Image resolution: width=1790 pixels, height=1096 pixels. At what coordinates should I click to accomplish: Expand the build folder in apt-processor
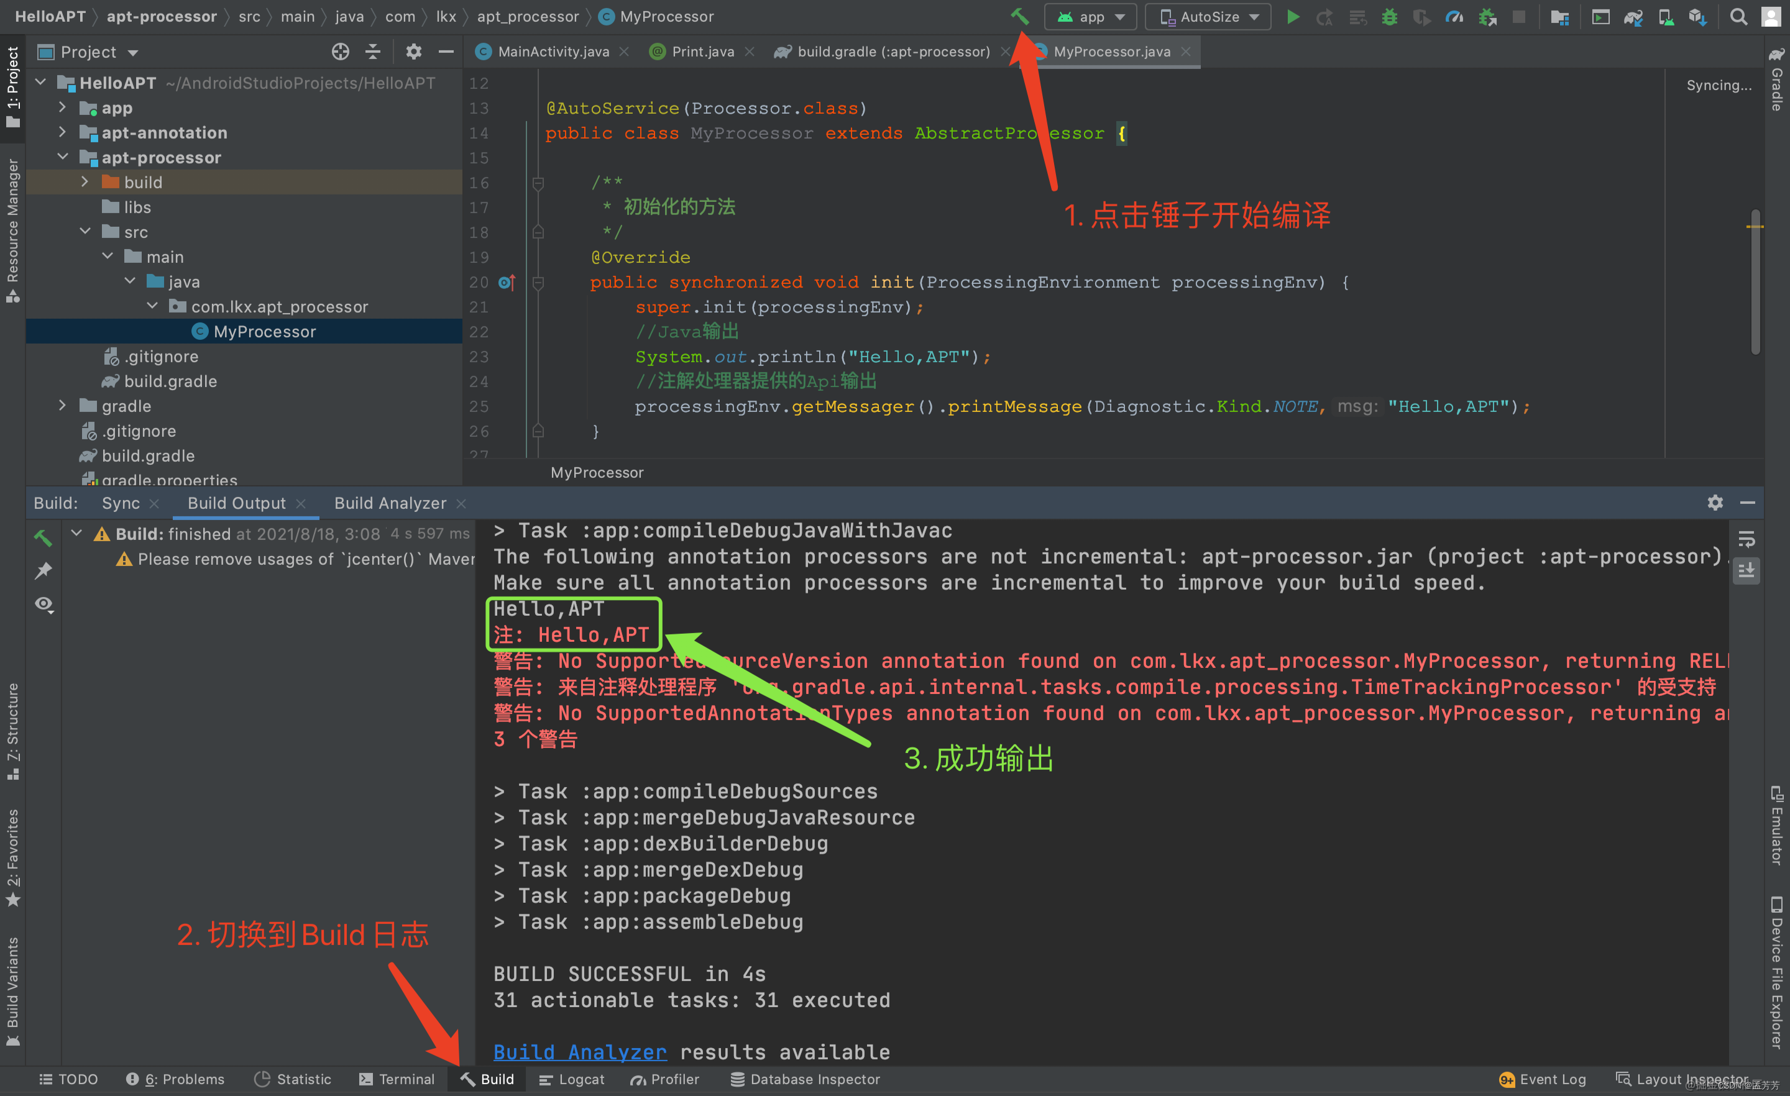pyautogui.click(x=85, y=181)
